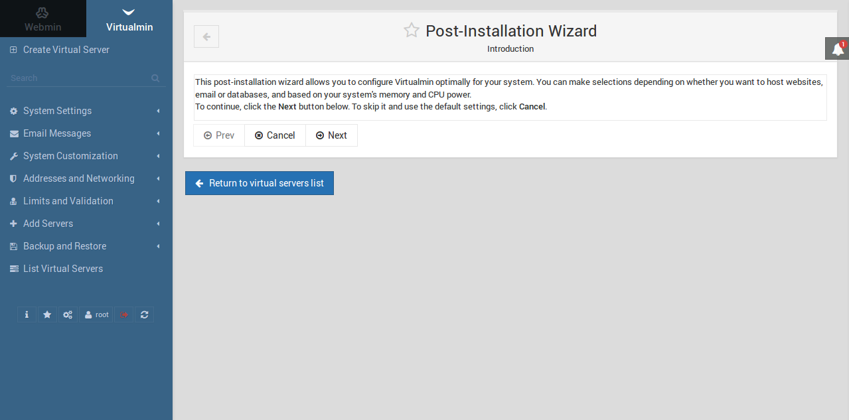Image resolution: width=849 pixels, height=420 pixels.
Task: Click the Post-Installation Wizard title text
Action: click(511, 31)
